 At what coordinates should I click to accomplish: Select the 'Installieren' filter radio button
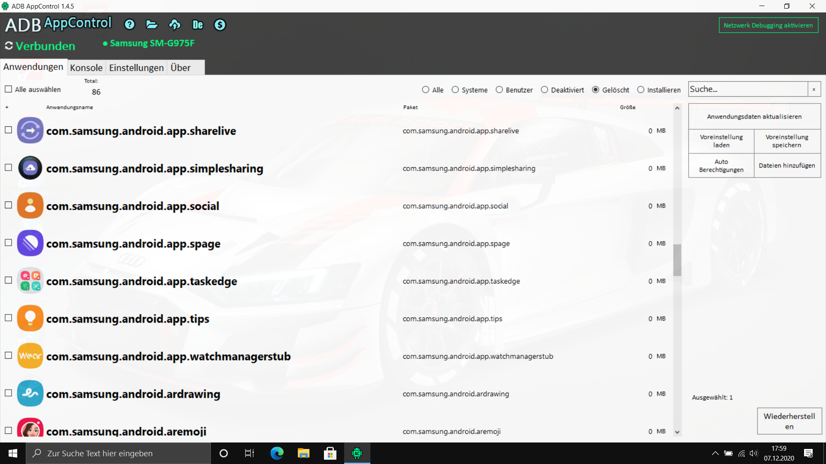(641, 89)
